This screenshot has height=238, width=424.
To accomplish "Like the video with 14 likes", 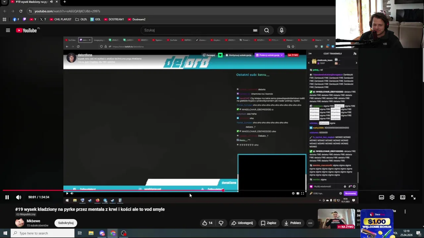I will point(207,223).
